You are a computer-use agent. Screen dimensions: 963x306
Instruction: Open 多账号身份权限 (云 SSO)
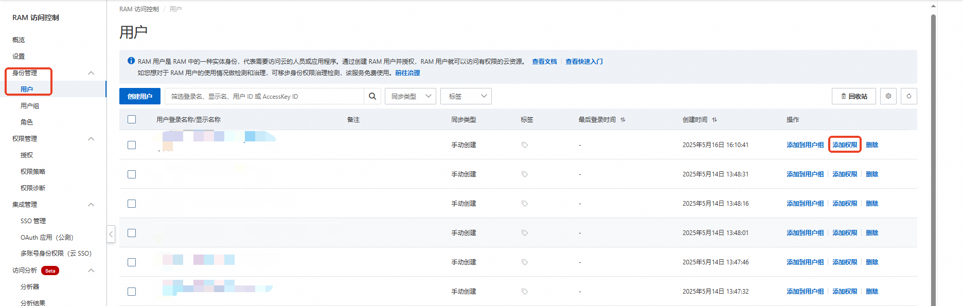(56, 253)
